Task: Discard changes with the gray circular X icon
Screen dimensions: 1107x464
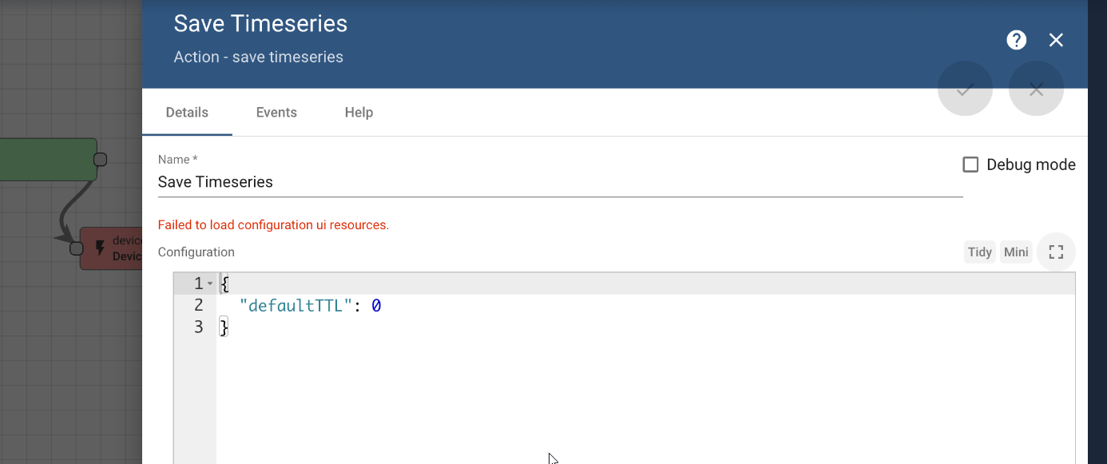Action: point(1036,89)
